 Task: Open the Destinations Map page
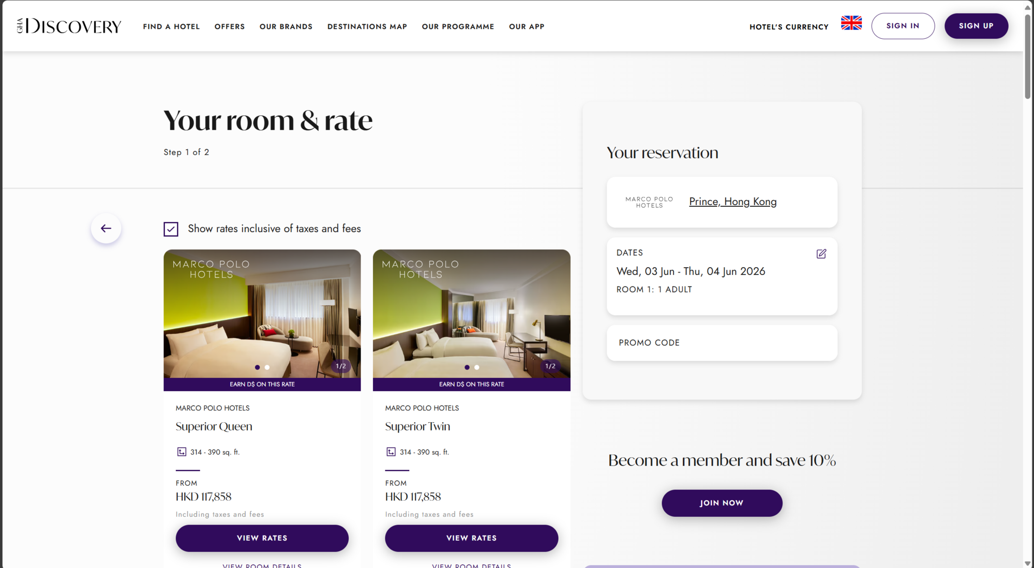pos(367,26)
